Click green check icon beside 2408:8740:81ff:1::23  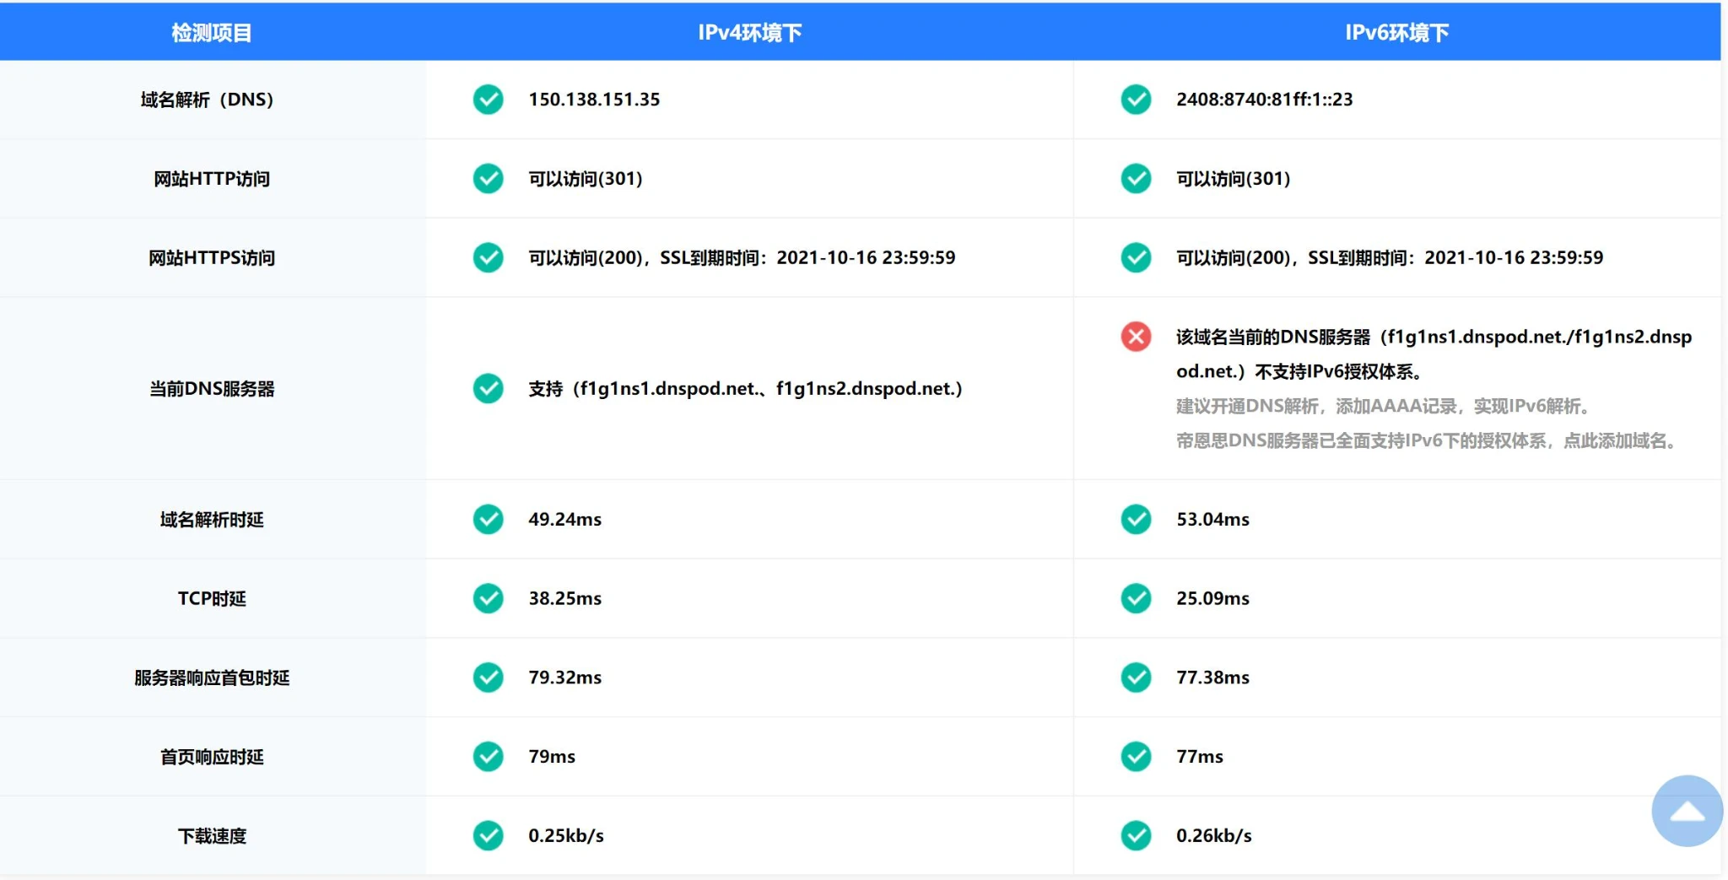[x=1136, y=100]
